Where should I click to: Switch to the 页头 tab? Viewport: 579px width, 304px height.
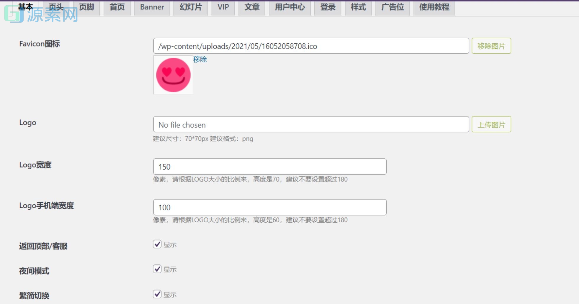[56, 7]
